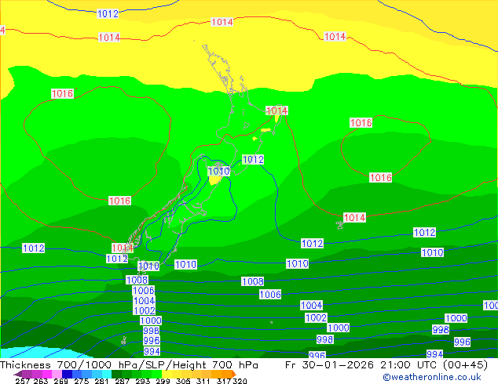The height and width of the screenshot is (384, 498).
Task: Click the blue 1010 label over Cook Strait
Action: coord(218,172)
